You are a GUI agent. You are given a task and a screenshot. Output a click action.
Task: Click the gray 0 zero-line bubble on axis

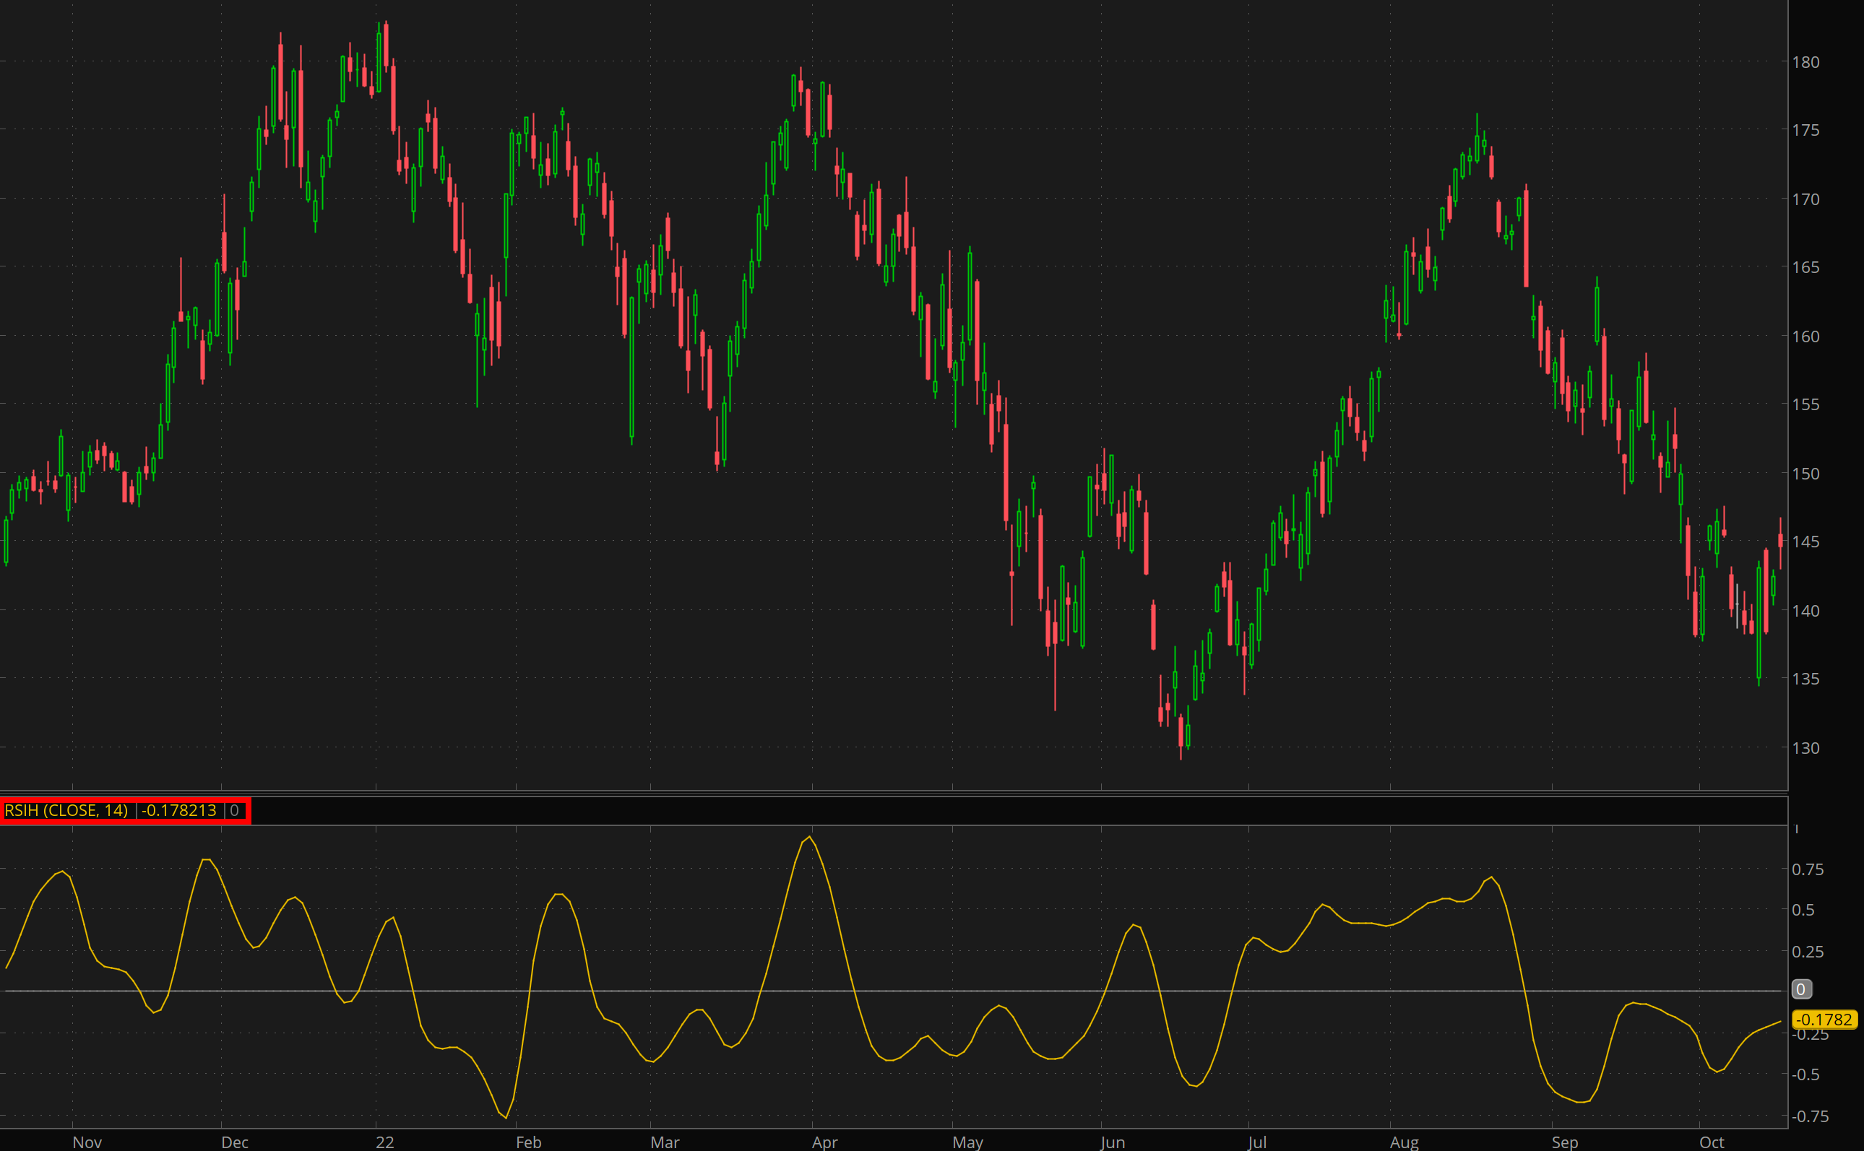(1801, 990)
